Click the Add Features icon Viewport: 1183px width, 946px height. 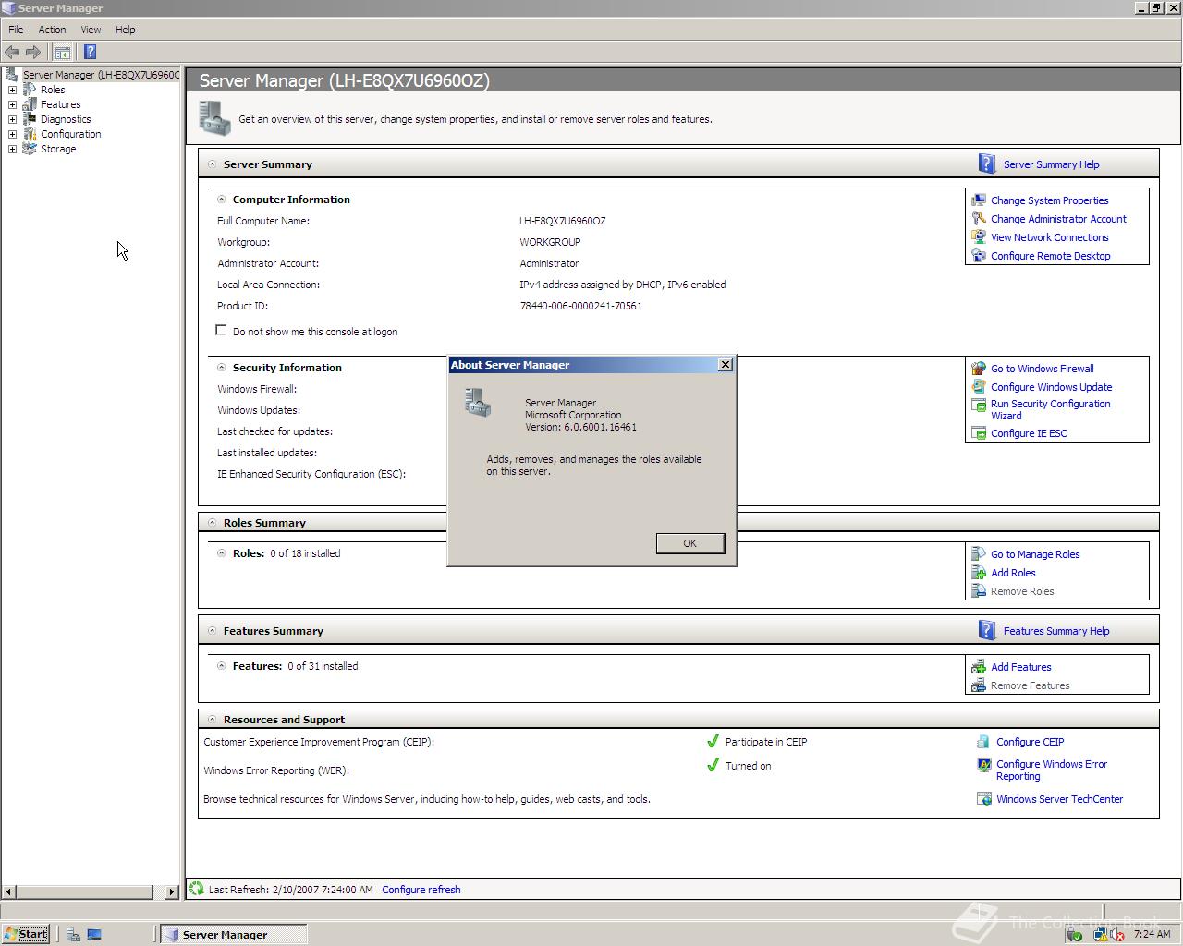click(x=979, y=666)
